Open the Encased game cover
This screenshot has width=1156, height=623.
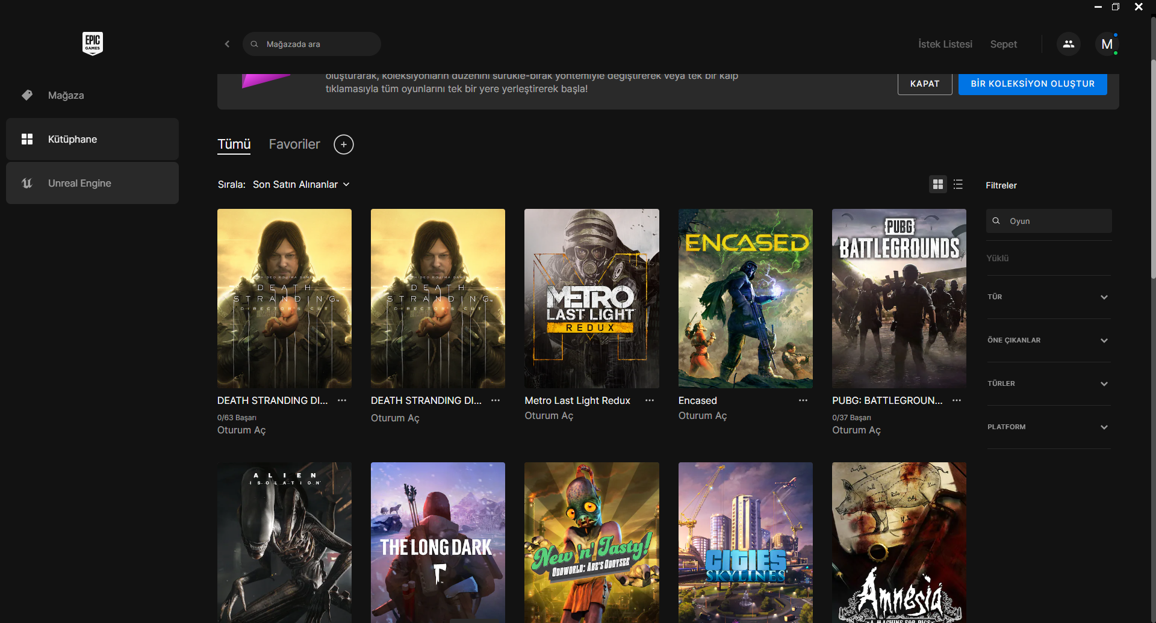pyautogui.click(x=745, y=299)
